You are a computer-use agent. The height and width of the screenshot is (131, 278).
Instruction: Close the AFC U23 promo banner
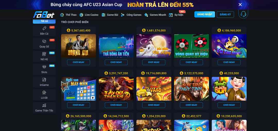click(240, 5)
